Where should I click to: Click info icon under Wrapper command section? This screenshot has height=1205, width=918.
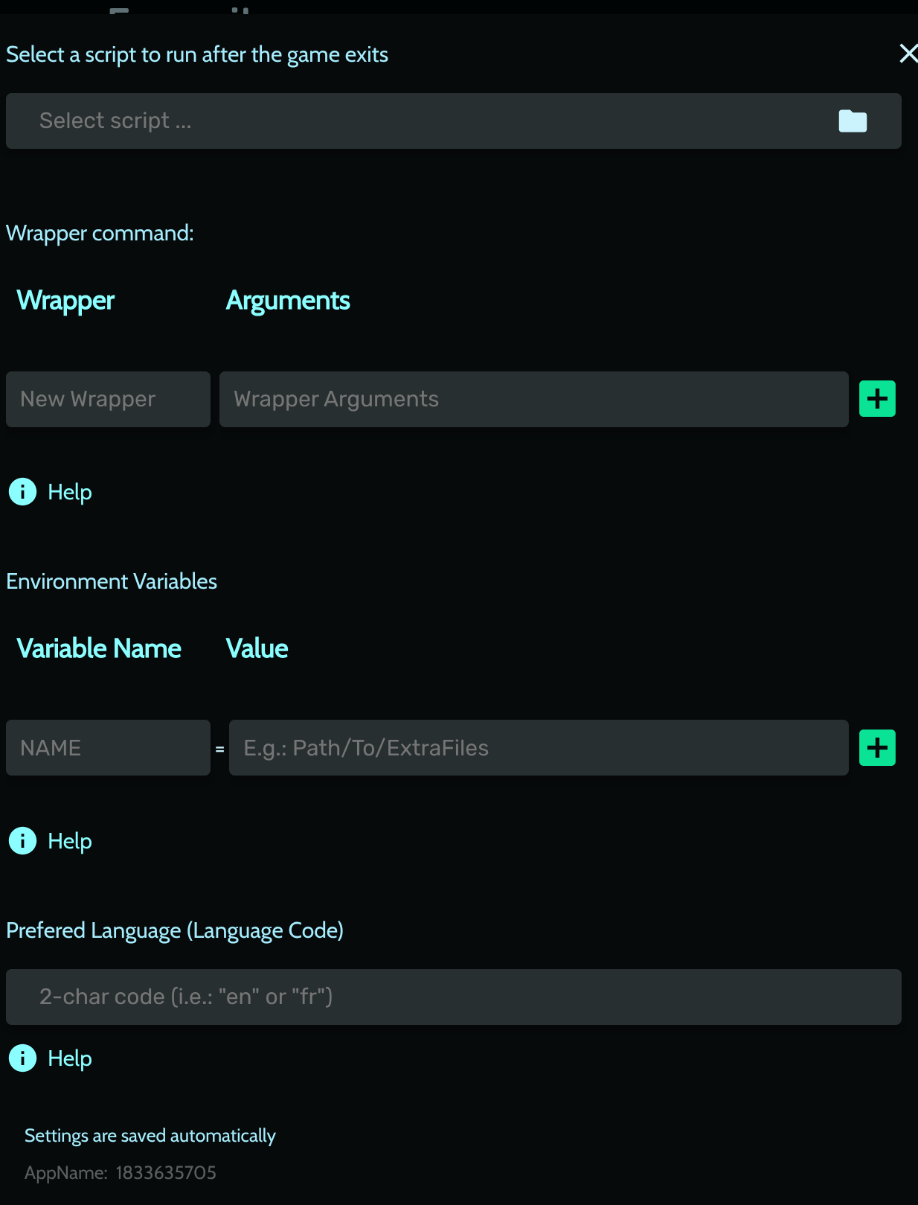coord(22,492)
